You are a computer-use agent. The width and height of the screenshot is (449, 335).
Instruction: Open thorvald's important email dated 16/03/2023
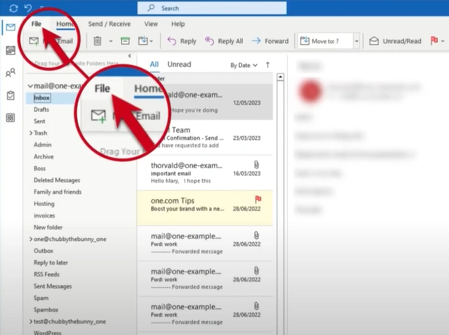[205, 173]
